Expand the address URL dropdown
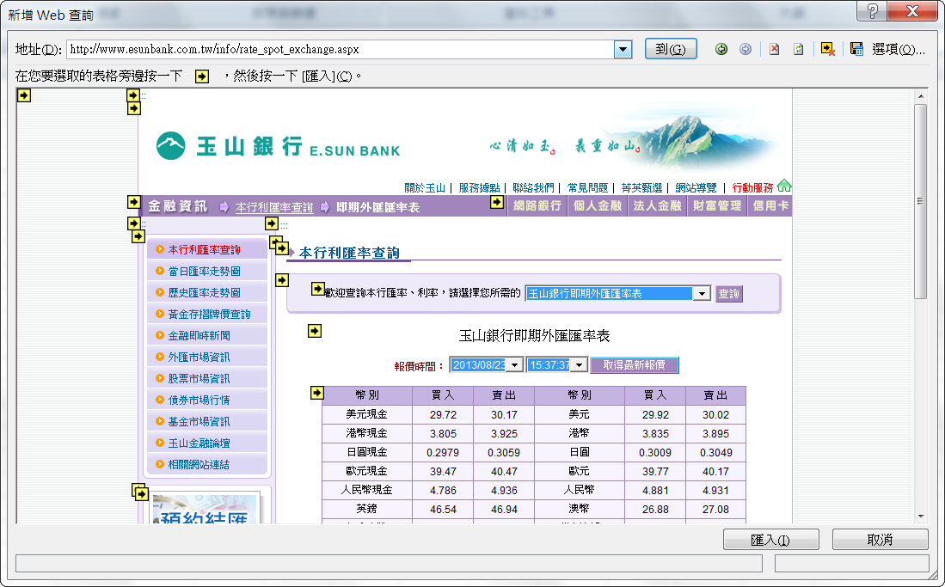The width and height of the screenshot is (945, 587). (x=623, y=50)
